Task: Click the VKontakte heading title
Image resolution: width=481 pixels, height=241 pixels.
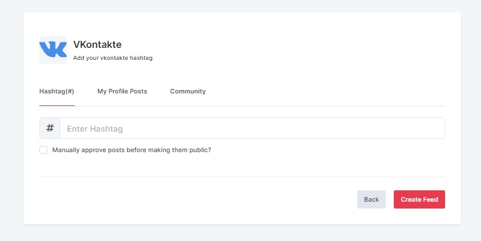Action: point(97,44)
